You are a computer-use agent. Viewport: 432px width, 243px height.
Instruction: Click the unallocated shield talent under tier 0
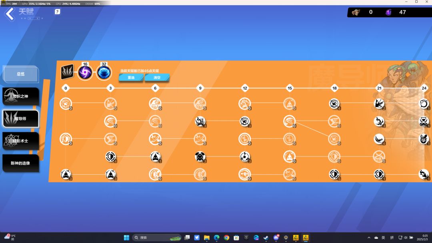[x=66, y=139]
